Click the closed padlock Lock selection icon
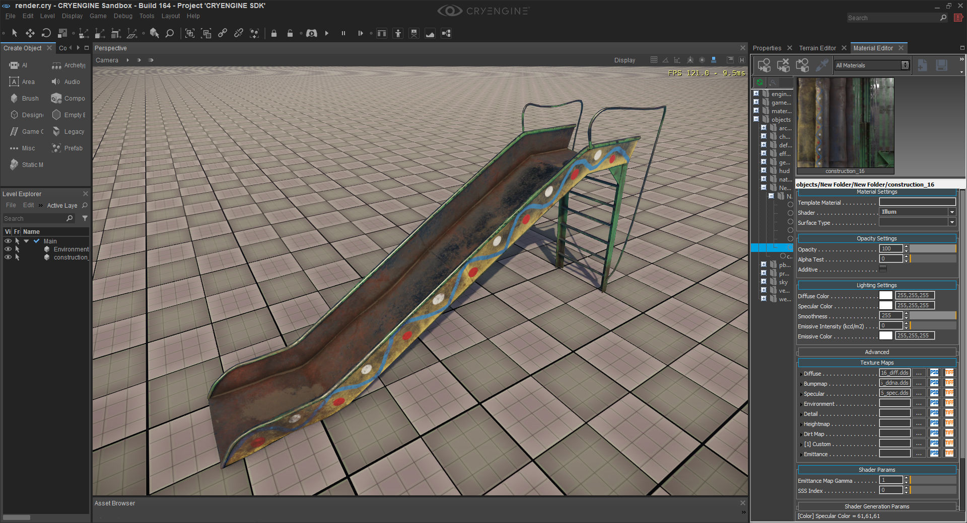The width and height of the screenshot is (967, 523). 274,33
